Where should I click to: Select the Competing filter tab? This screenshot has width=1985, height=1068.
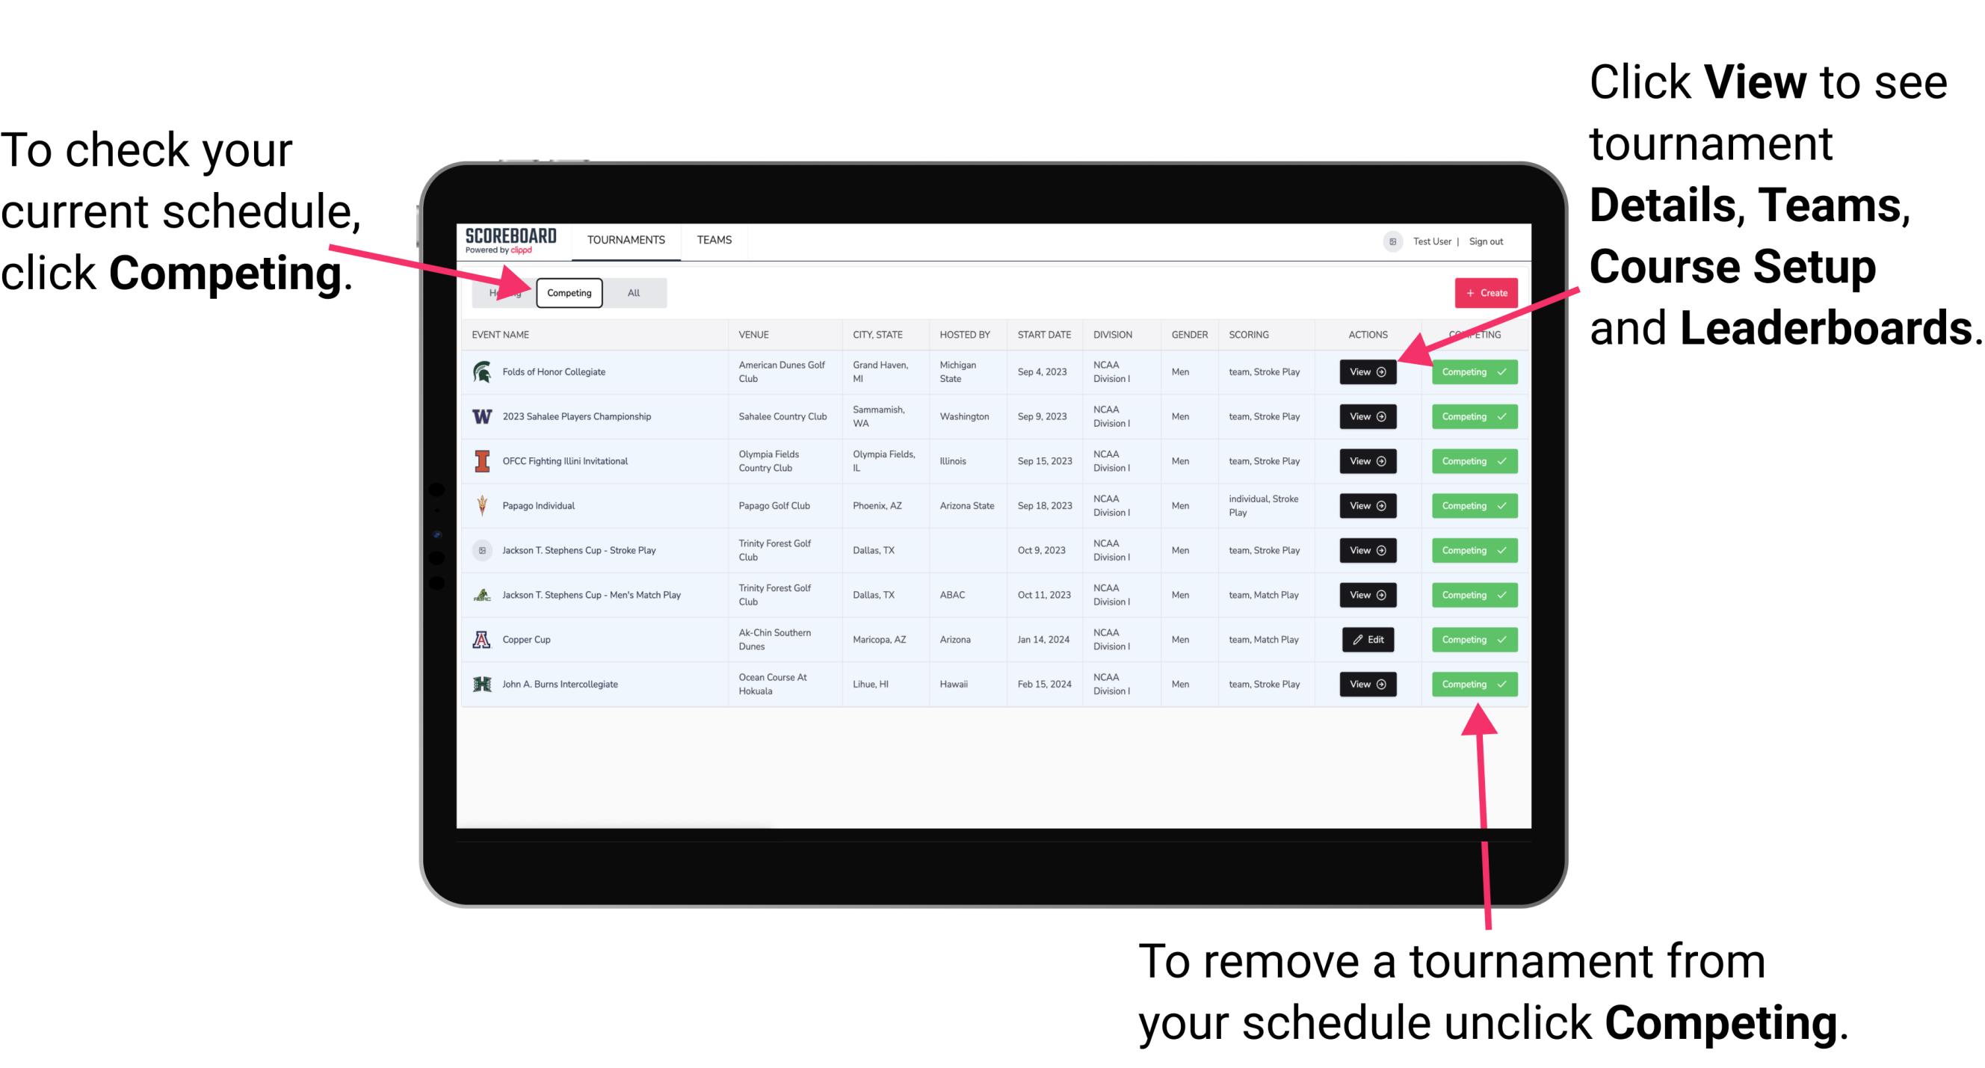[567, 292]
